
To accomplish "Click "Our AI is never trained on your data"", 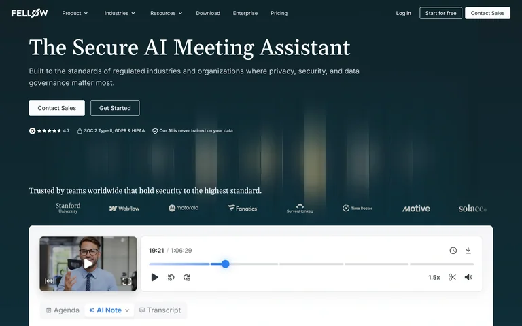I will (x=196, y=131).
